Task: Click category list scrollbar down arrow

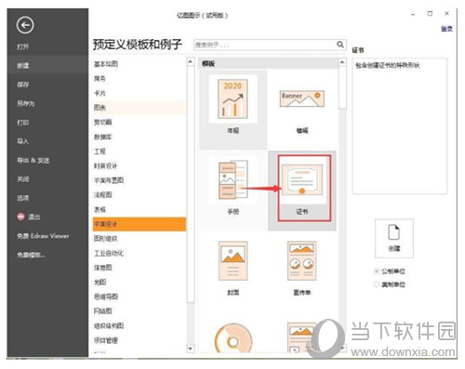Action: [x=191, y=349]
